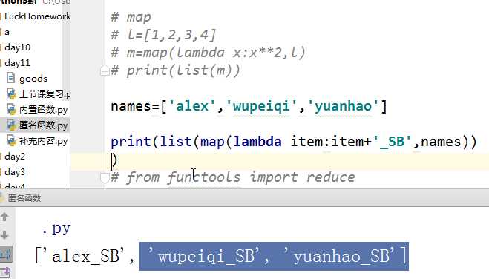Select 匿名函数.py in project tree
Screen dimensions: 489x279
pos(43,125)
